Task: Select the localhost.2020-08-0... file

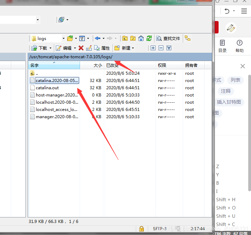Action: [x=54, y=102]
